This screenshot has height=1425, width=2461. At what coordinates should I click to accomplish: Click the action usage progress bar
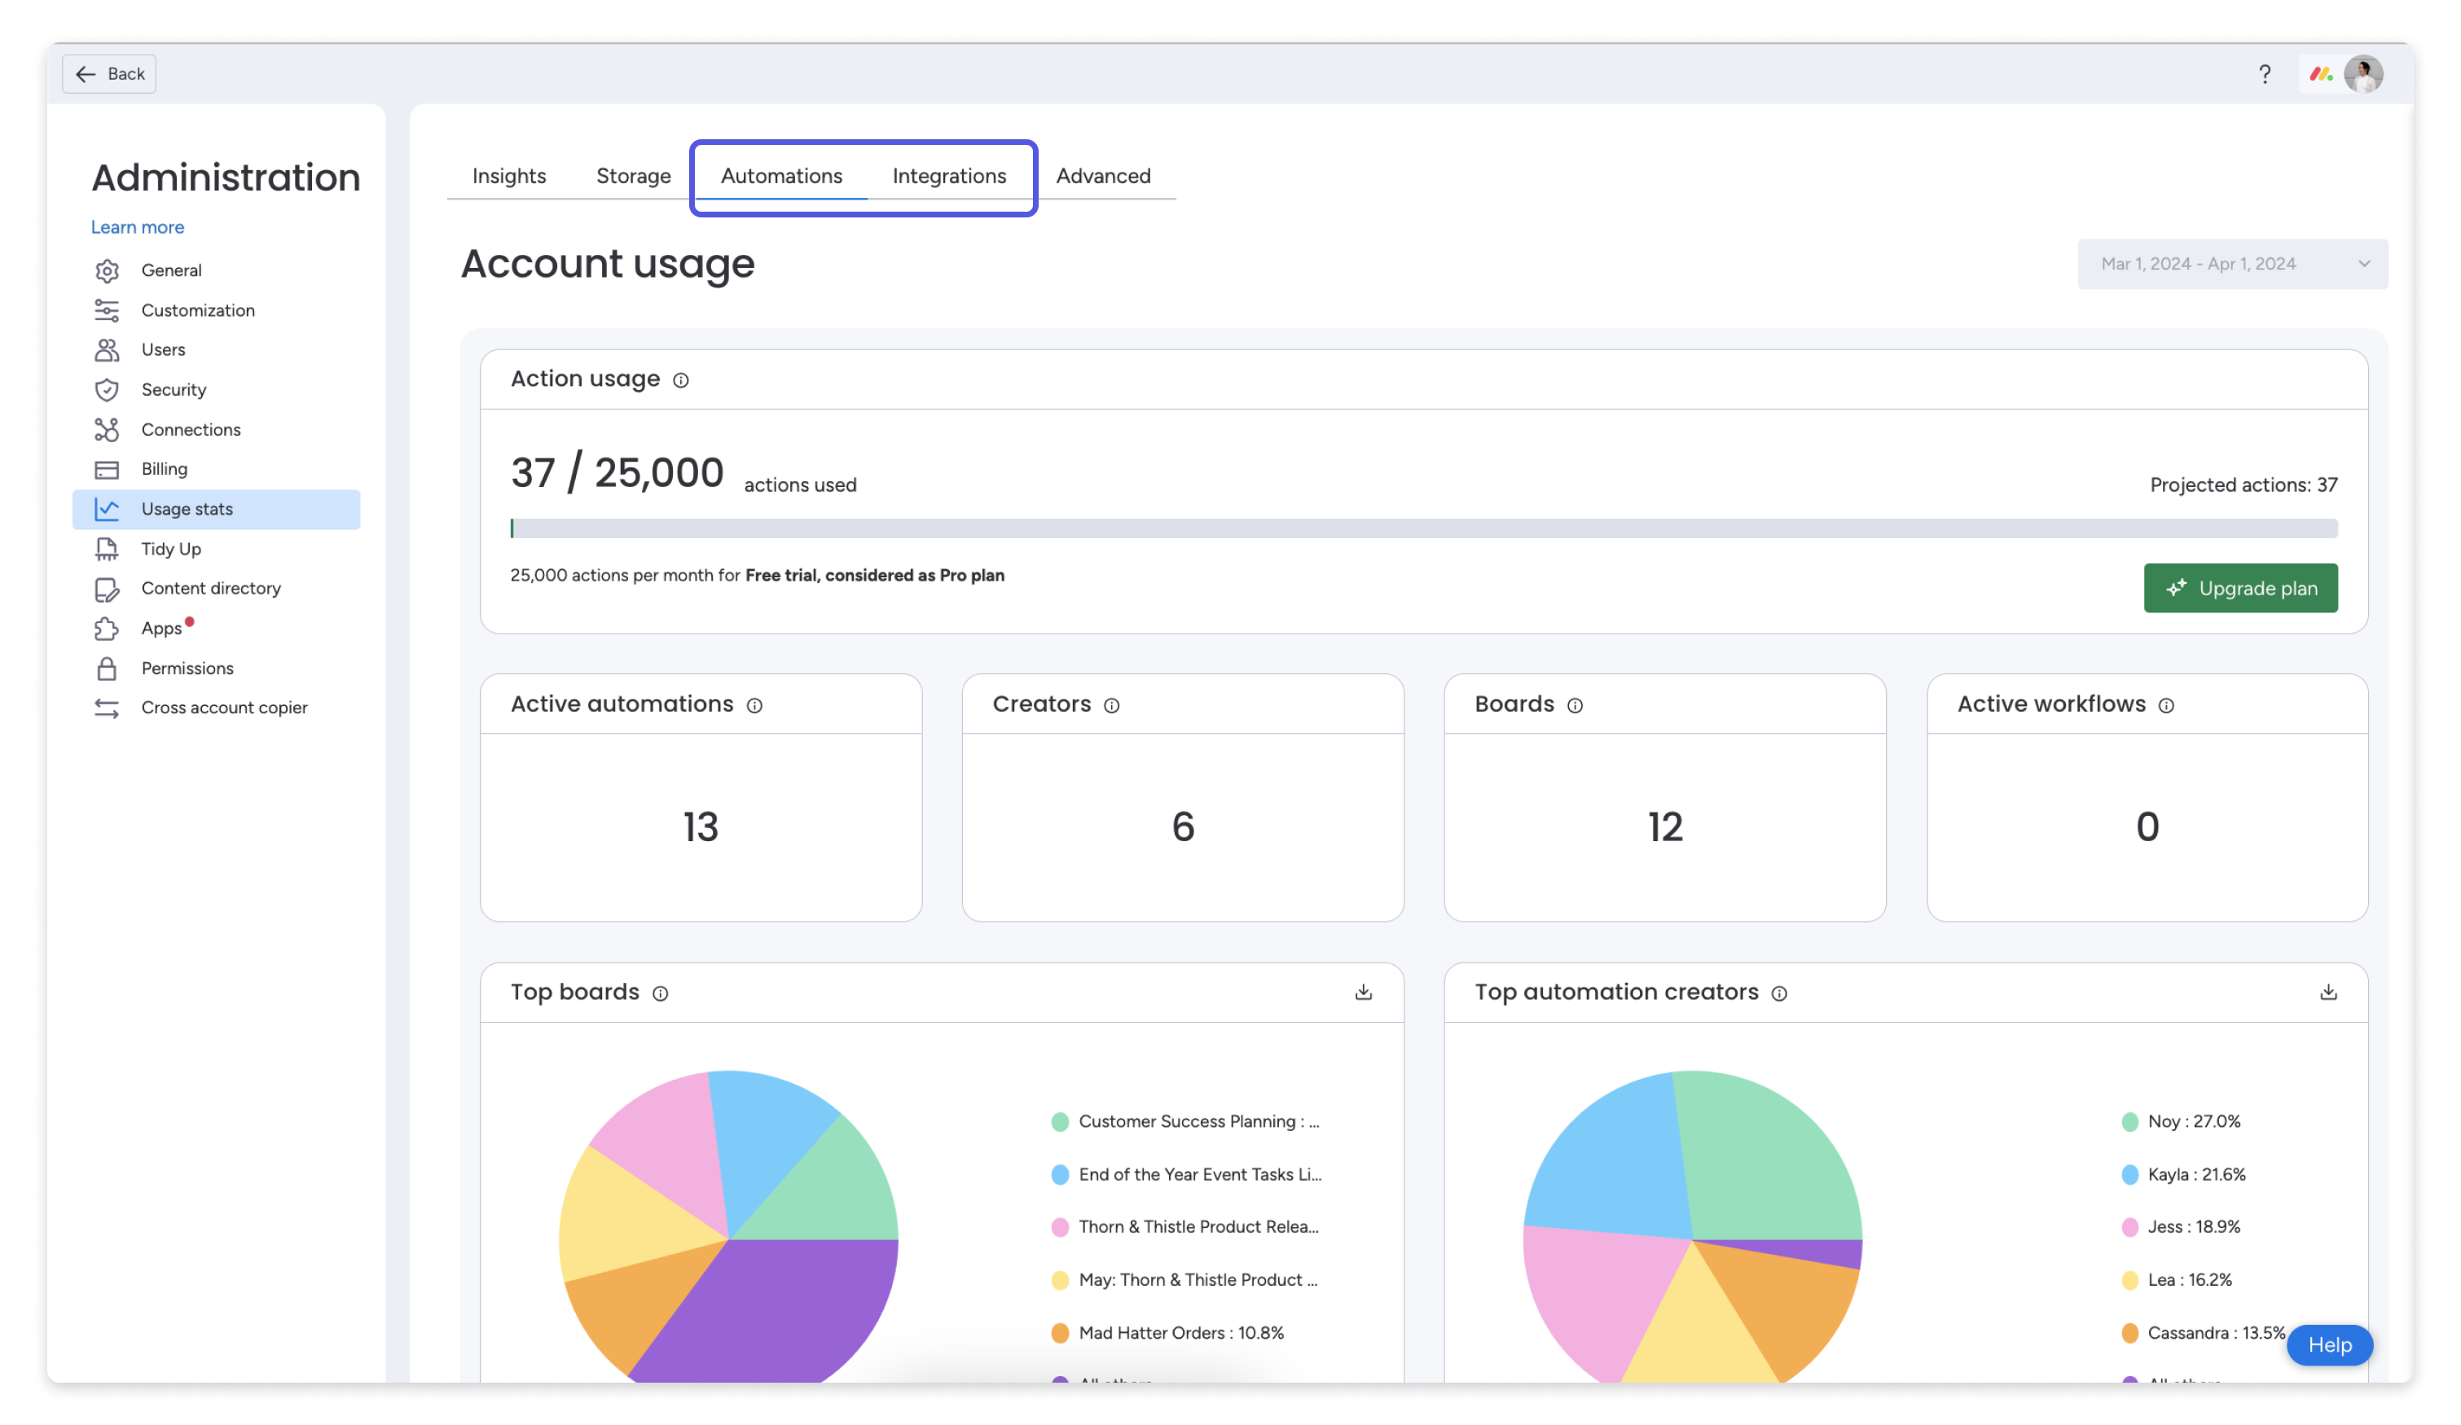click(1424, 528)
